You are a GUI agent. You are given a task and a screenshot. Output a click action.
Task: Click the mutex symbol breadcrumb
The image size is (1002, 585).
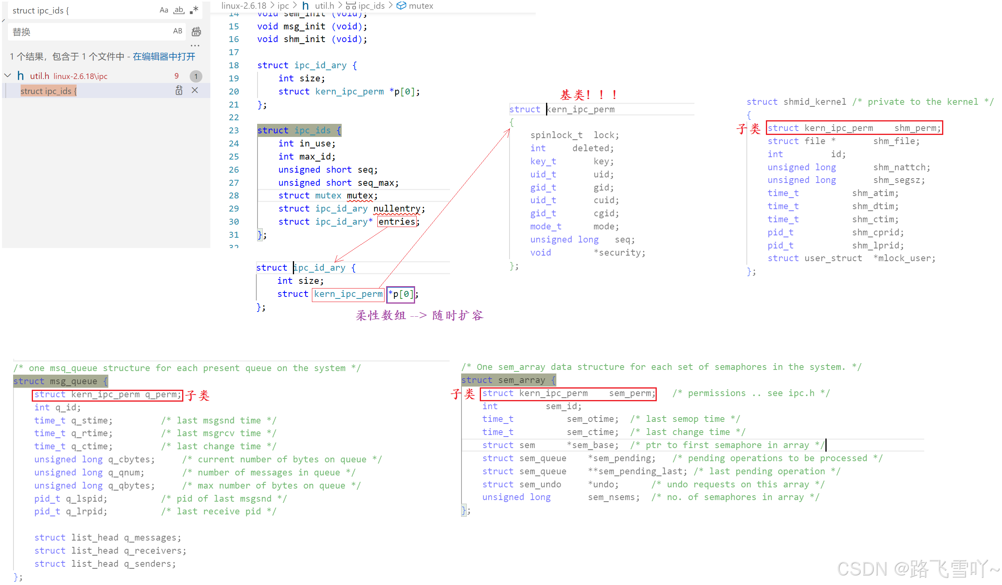421,6
